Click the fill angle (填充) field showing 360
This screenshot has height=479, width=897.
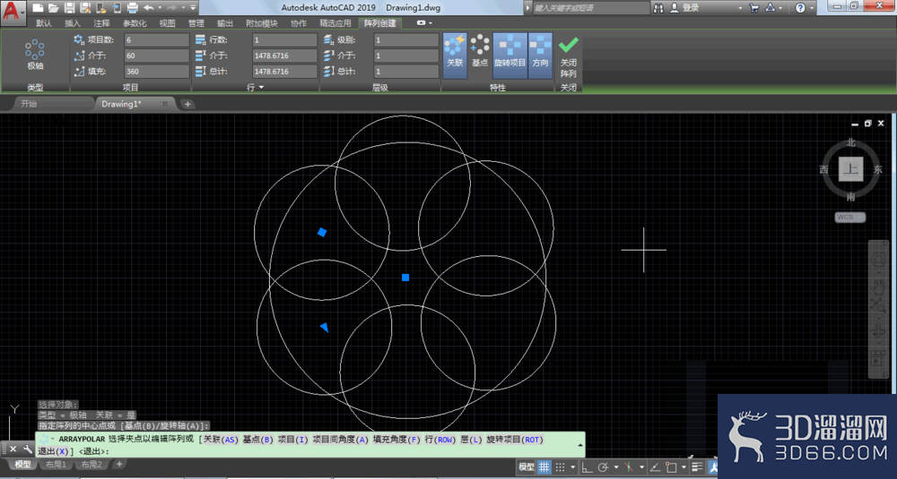click(x=157, y=72)
